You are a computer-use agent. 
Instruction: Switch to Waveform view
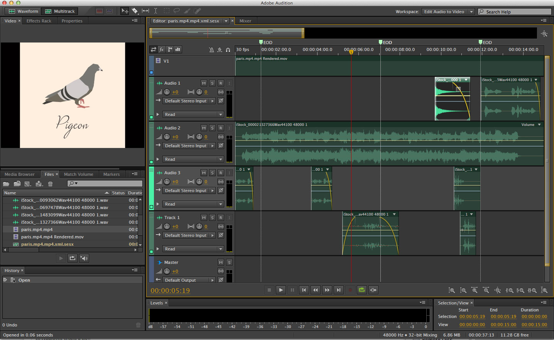(x=23, y=11)
